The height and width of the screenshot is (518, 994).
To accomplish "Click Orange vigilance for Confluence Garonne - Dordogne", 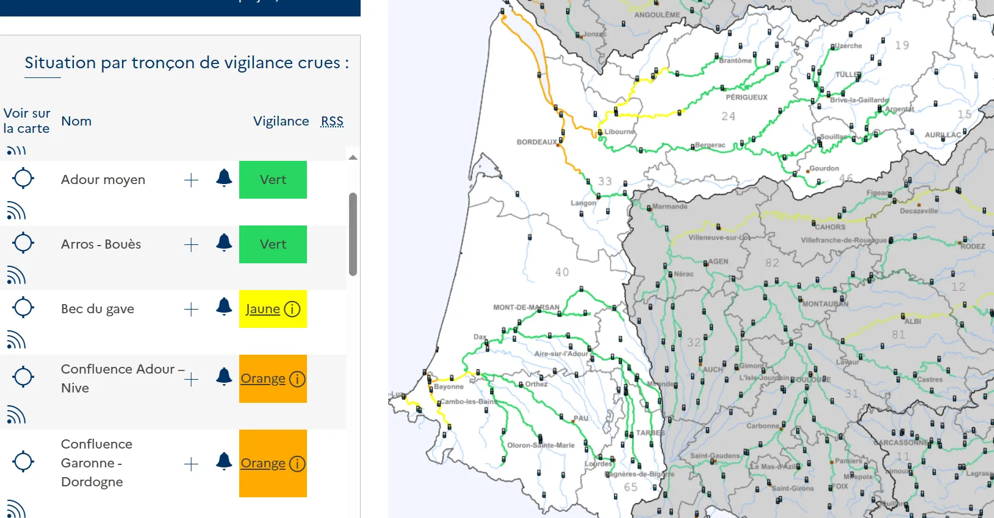I will click(263, 463).
